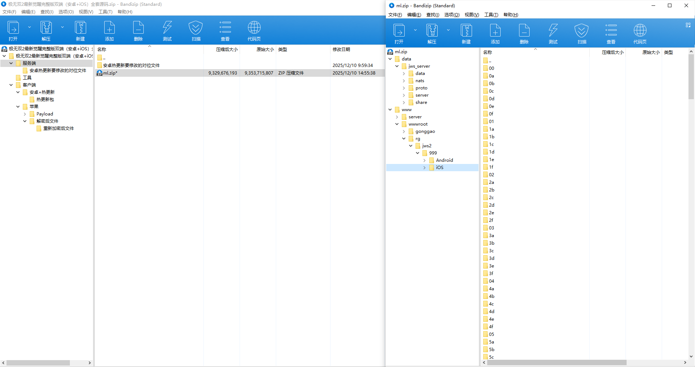The image size is (695, 367).
Task: Expand the iOS folder in the tree
Action: [425, 168]
